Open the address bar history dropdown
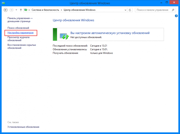The width and height of the screenshot is (180, 134). point(125,10)
